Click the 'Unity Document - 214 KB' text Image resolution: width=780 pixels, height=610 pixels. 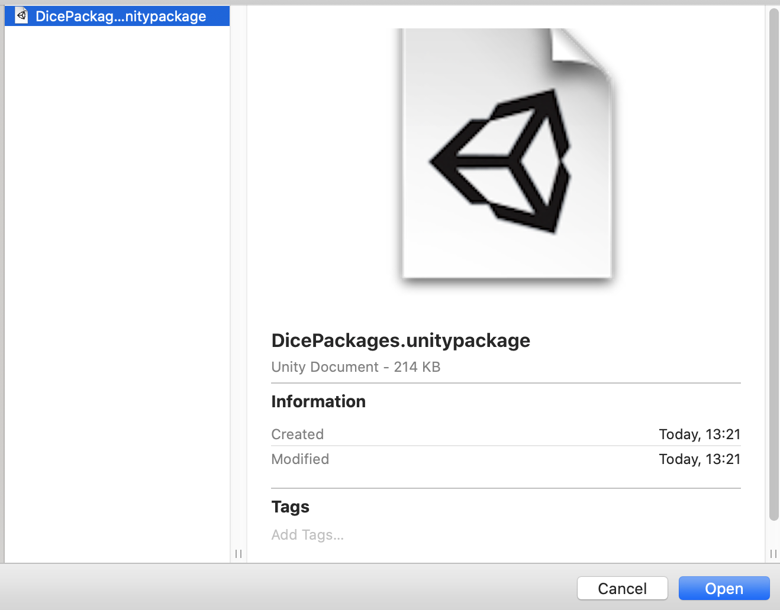pyautogui.click(x=356, y=367)
